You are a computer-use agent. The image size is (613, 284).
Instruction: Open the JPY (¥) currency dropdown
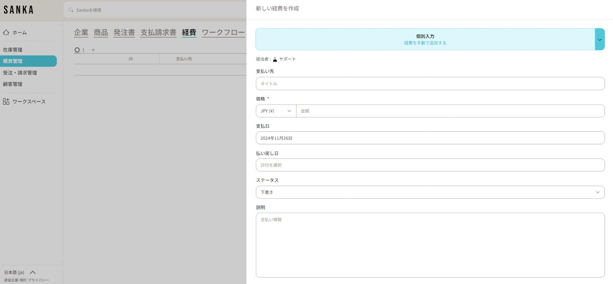click(x=276, y=111)
